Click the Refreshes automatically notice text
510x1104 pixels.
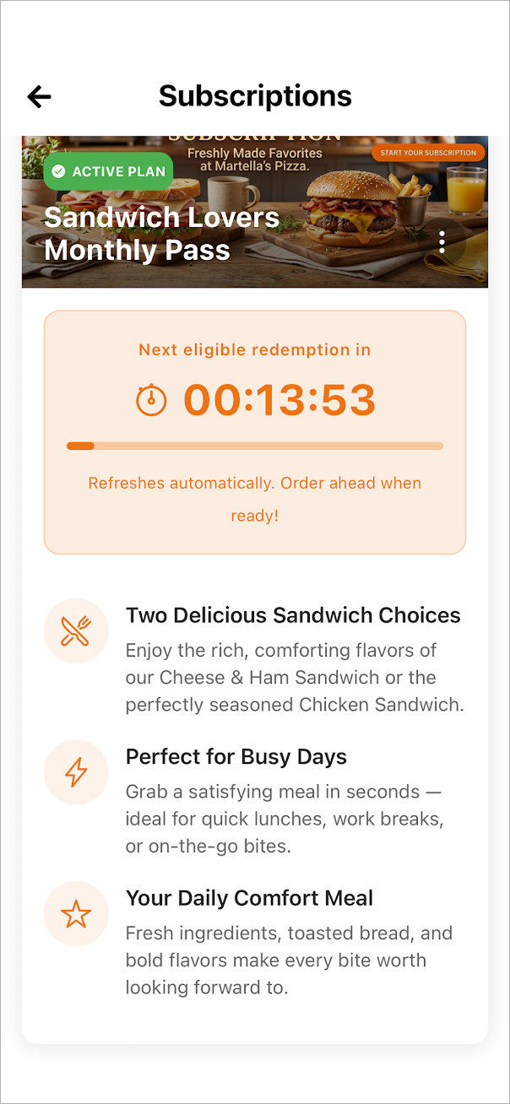pyautogui.click(x=255, y=499)
